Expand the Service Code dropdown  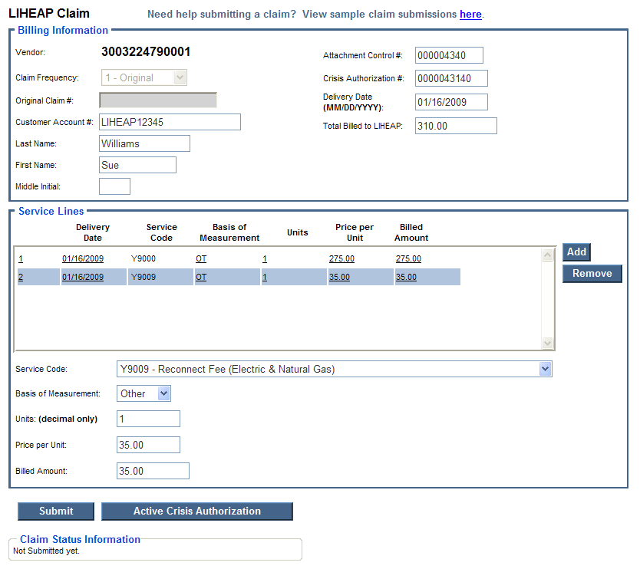click(545, 370)
